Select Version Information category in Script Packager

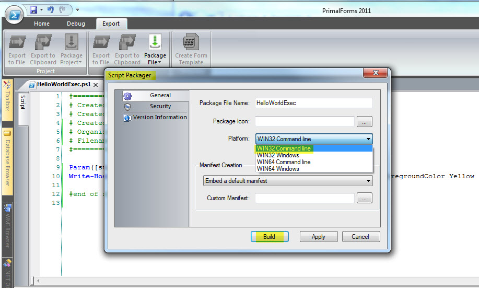coord(156,118)
